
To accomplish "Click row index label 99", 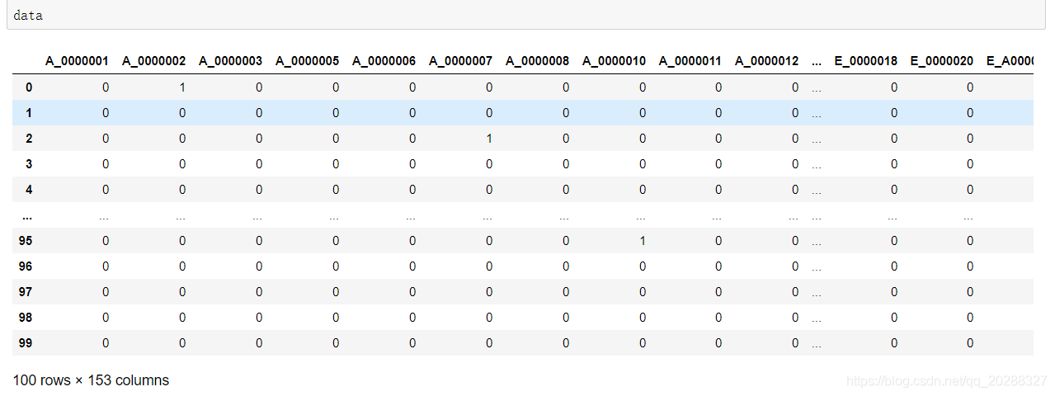I will 26,343.
